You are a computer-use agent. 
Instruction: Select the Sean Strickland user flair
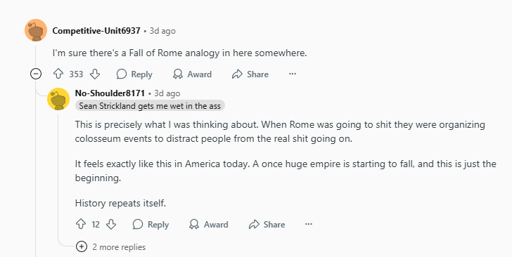coord(150,105)
